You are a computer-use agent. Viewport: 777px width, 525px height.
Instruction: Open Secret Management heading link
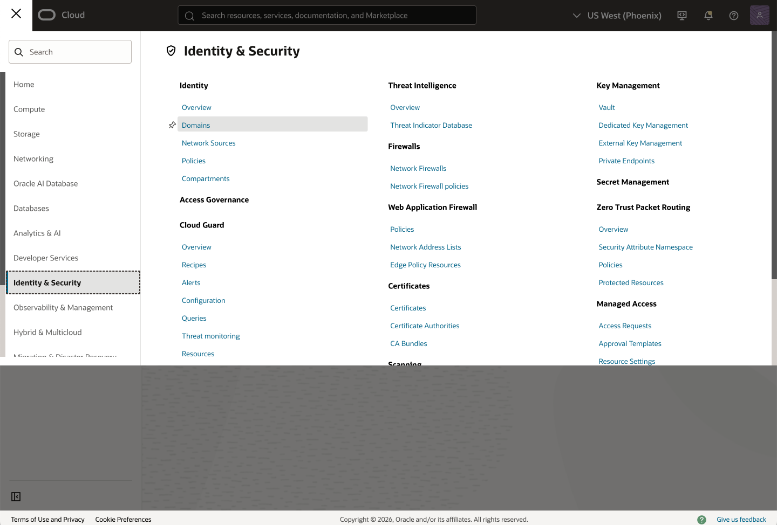pyautogui.click(x=633, y=182)
